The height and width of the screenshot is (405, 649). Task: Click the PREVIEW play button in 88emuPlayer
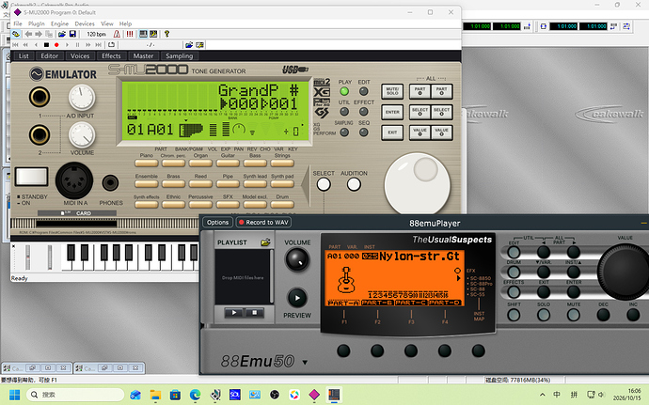coord(297,298)
